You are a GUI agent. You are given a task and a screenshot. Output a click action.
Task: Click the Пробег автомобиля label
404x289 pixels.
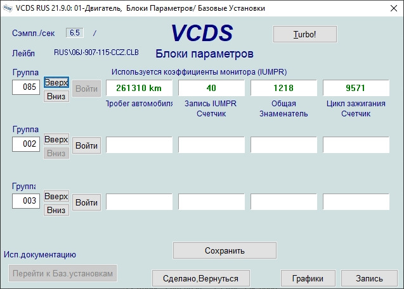pyautogui.click(x=139, y=104)
